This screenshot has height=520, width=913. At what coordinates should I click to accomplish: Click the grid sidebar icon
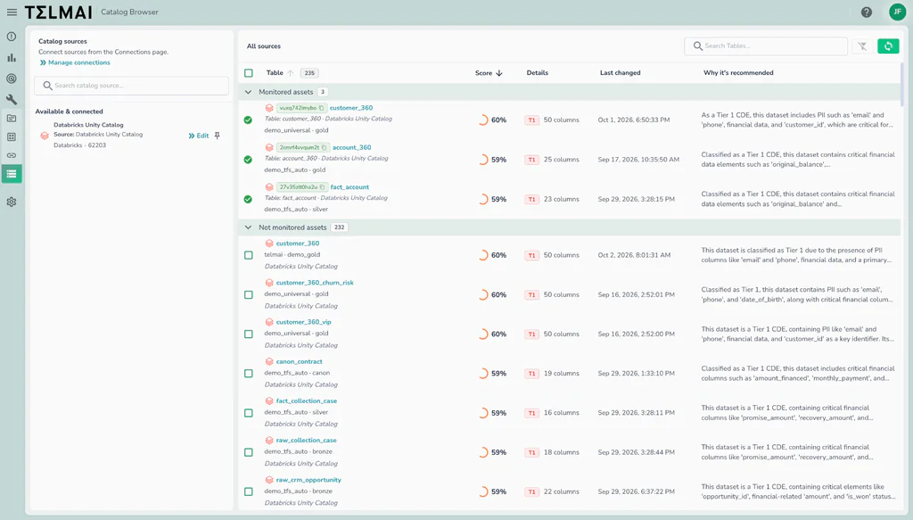(12, 136)
